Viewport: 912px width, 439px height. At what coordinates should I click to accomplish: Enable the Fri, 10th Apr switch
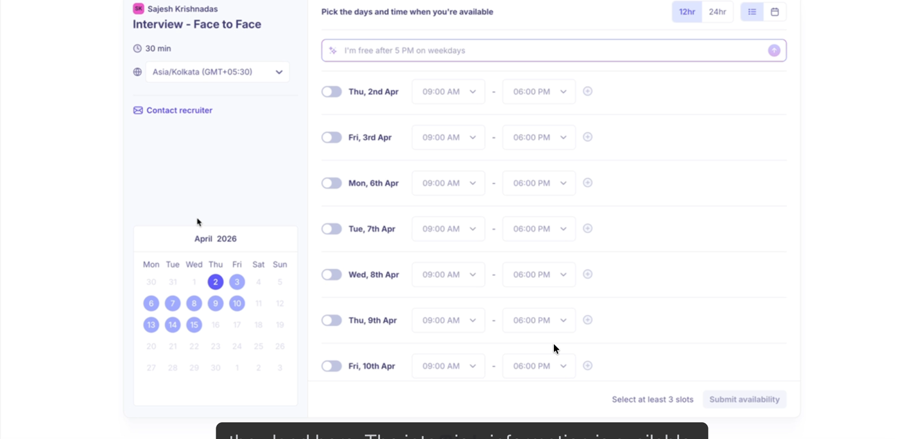[331, 366]
